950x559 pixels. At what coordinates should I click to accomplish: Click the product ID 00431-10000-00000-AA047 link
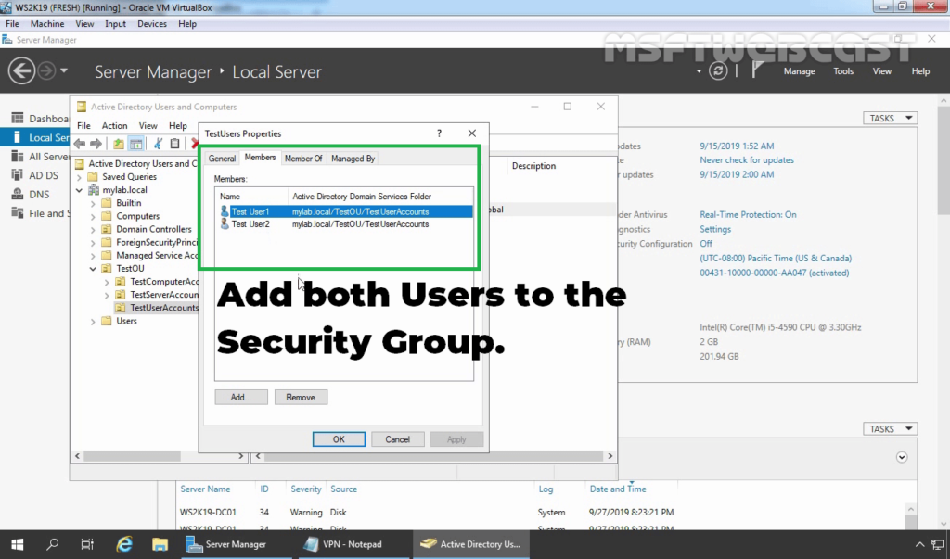coord(774,273)
